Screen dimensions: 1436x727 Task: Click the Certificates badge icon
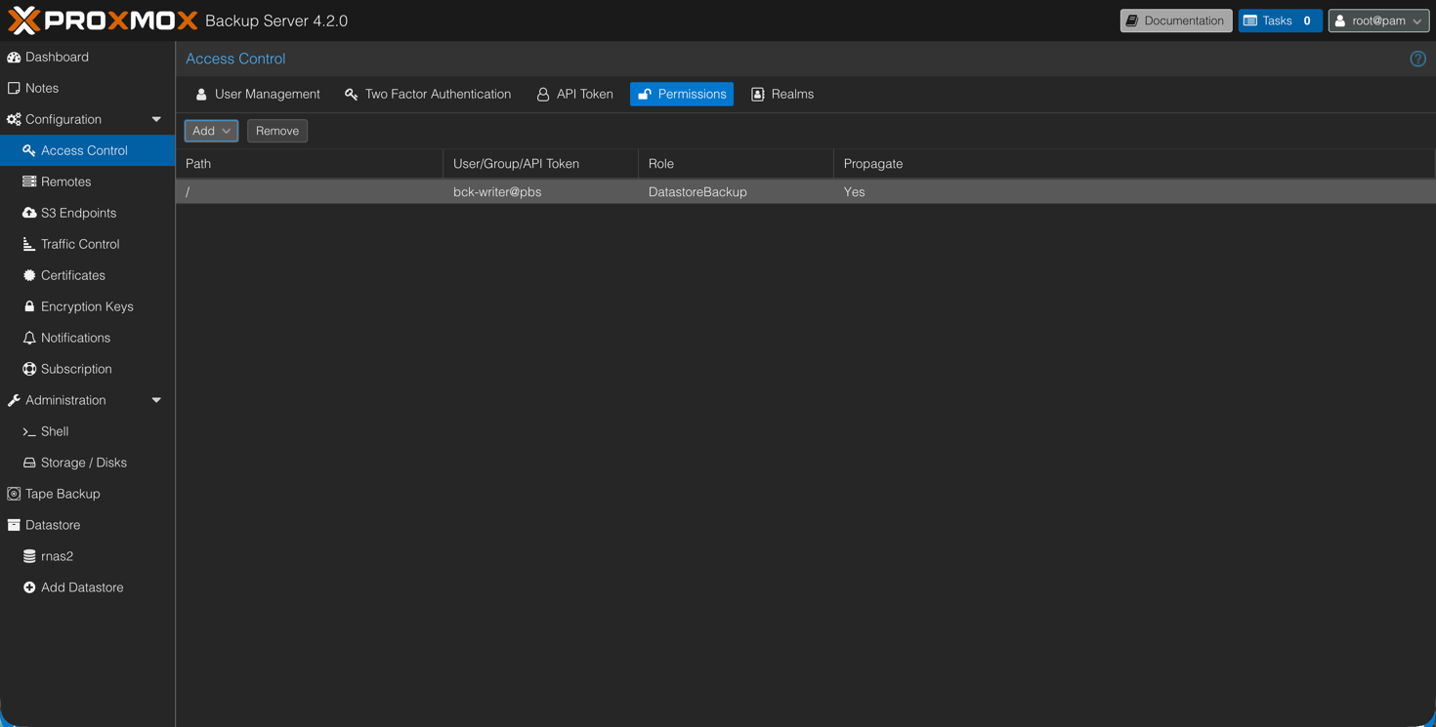(x=29, y=275)
